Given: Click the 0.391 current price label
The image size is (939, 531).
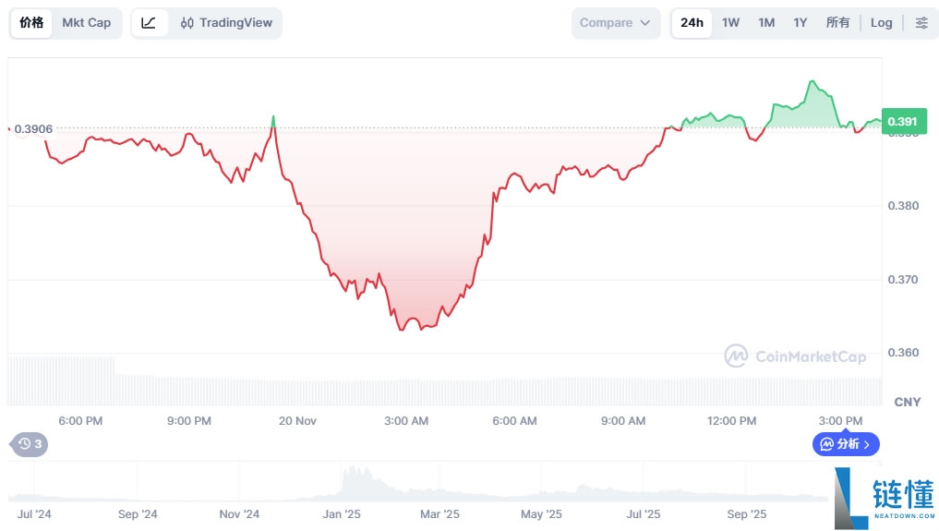Looking at the screenshot, I should pyautogui.click(x=901, y=121).
